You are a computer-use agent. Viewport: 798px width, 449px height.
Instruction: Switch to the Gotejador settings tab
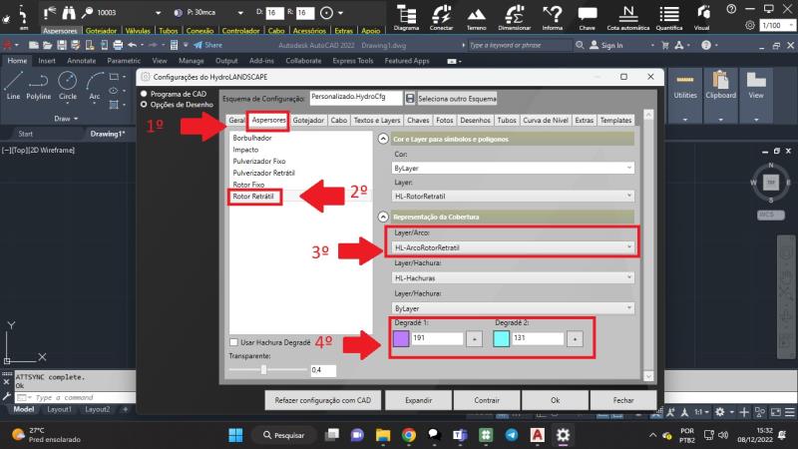click(x=308, y=120)
